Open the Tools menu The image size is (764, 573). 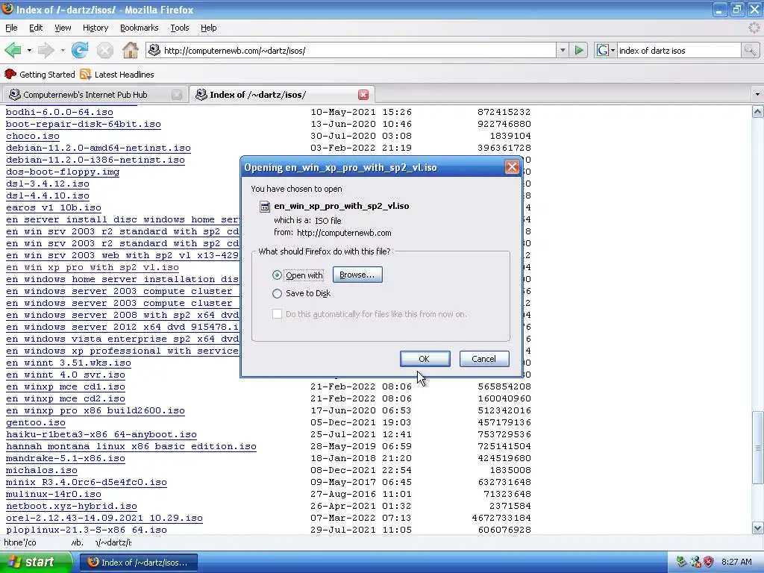tap(180, 28)
